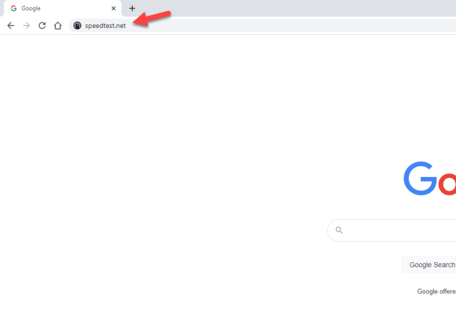The height and width of the screenshot is (326, 456).
Task: Click the forward navigation arrow
Action: 27,26
